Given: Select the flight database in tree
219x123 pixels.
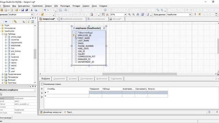Looking at the screenshot, I should pyautogui.click(x=7, y=25).
